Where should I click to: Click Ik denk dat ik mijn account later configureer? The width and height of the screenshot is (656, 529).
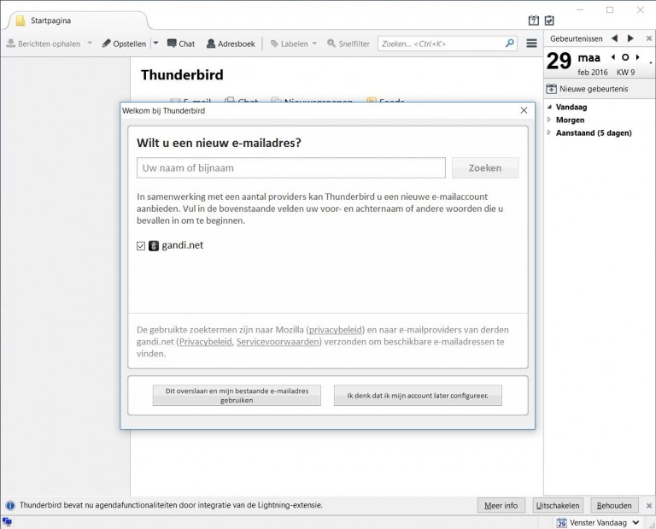(418, 396)
